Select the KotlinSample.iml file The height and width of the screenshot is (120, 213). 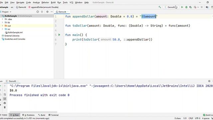15,32
